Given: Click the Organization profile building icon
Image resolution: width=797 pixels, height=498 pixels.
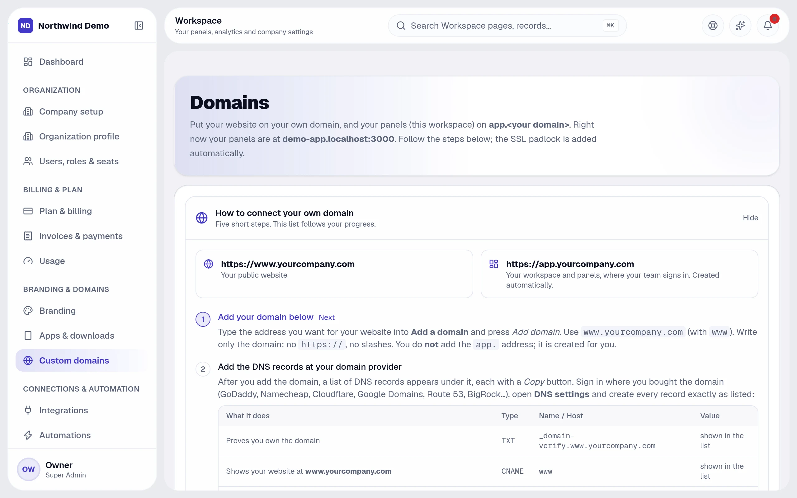Looking at the screenshot, I should (28, 136).
